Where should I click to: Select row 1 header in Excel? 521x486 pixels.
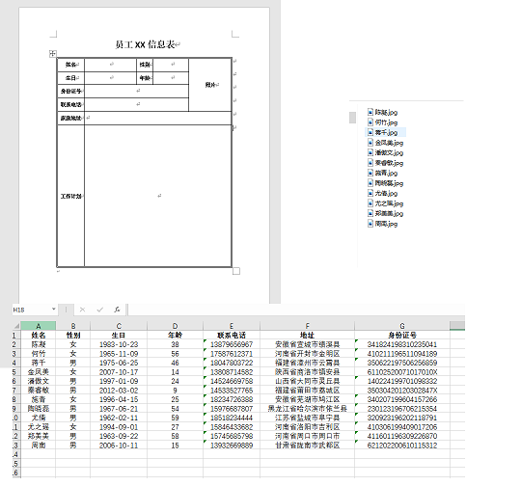[16, 336]
